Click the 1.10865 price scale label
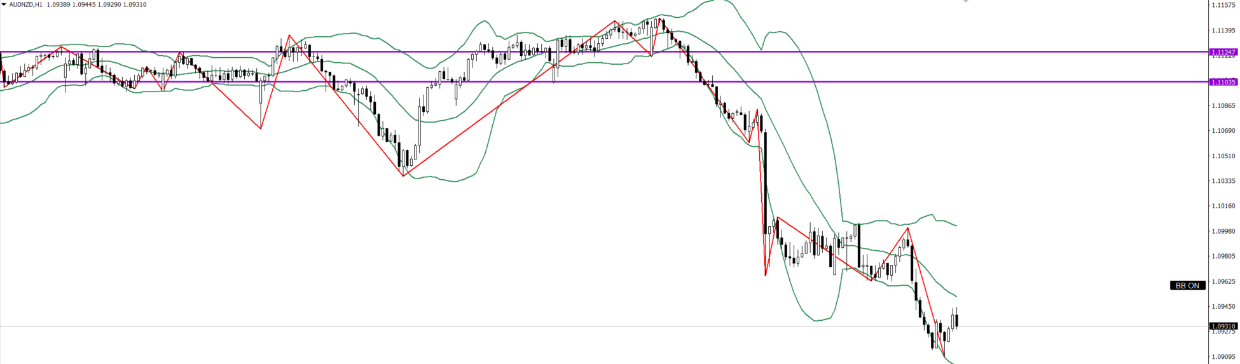Viewport: 1240px width, 364px height. pos(1223,105)
